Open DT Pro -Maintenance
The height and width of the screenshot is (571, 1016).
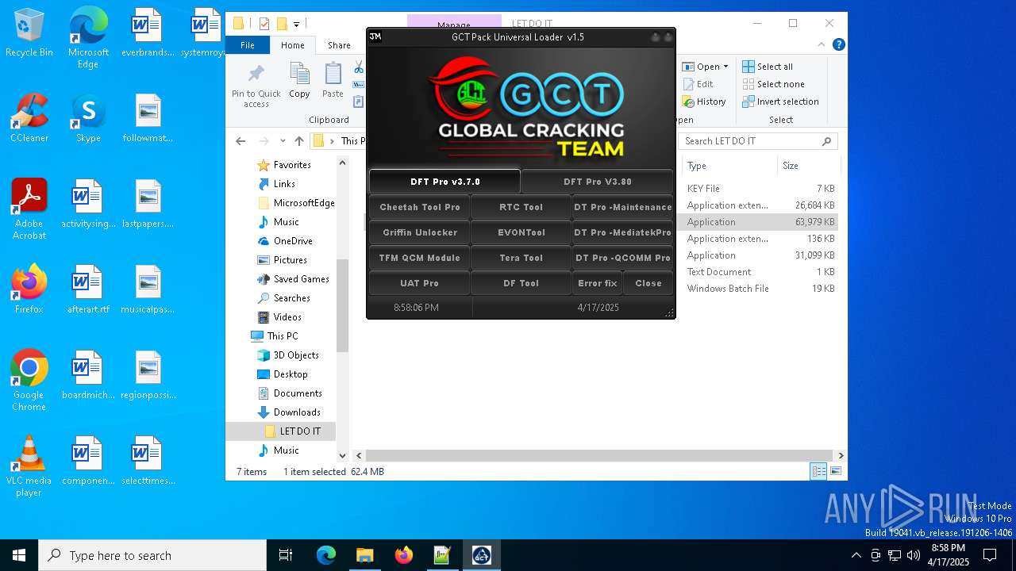coord(622,207)
